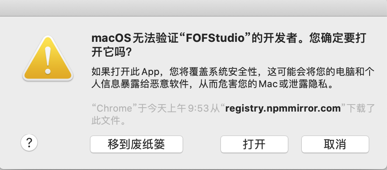Confirm opening the app with 打开
The image size is (387, 170).
pyautogui.click(x=254, y=144)
